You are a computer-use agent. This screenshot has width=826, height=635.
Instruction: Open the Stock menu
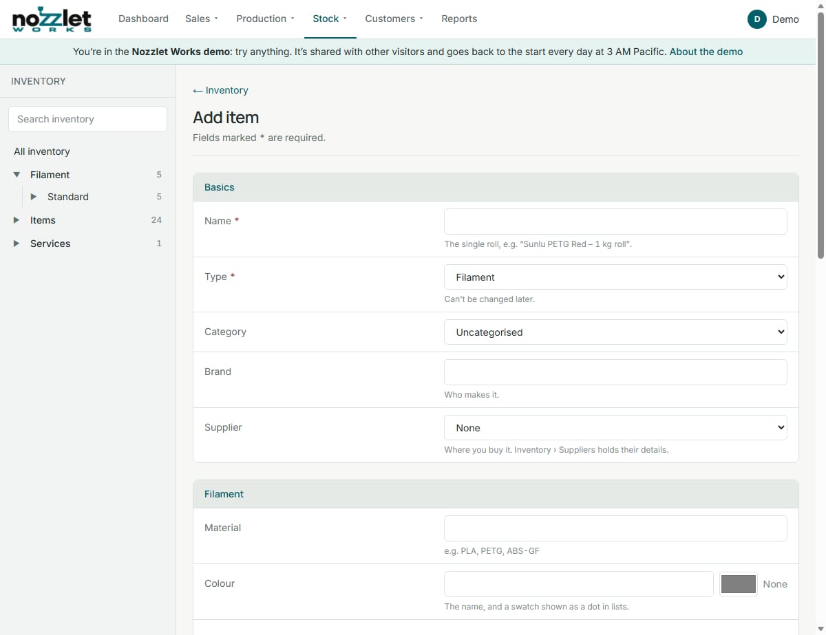pyautogui.click(x=330, y=19)
